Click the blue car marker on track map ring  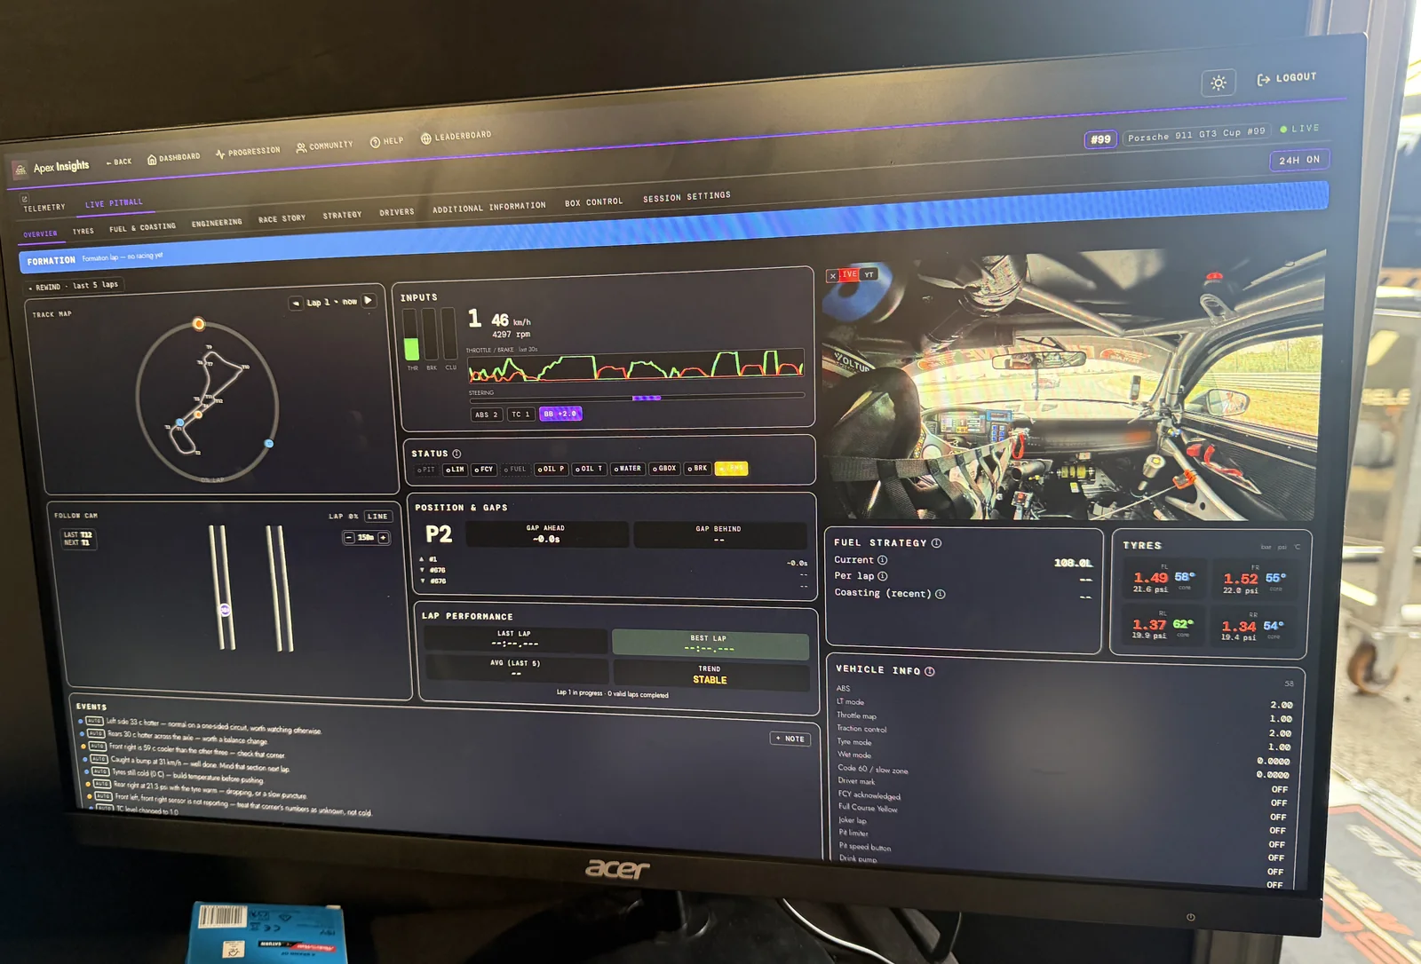269,443
